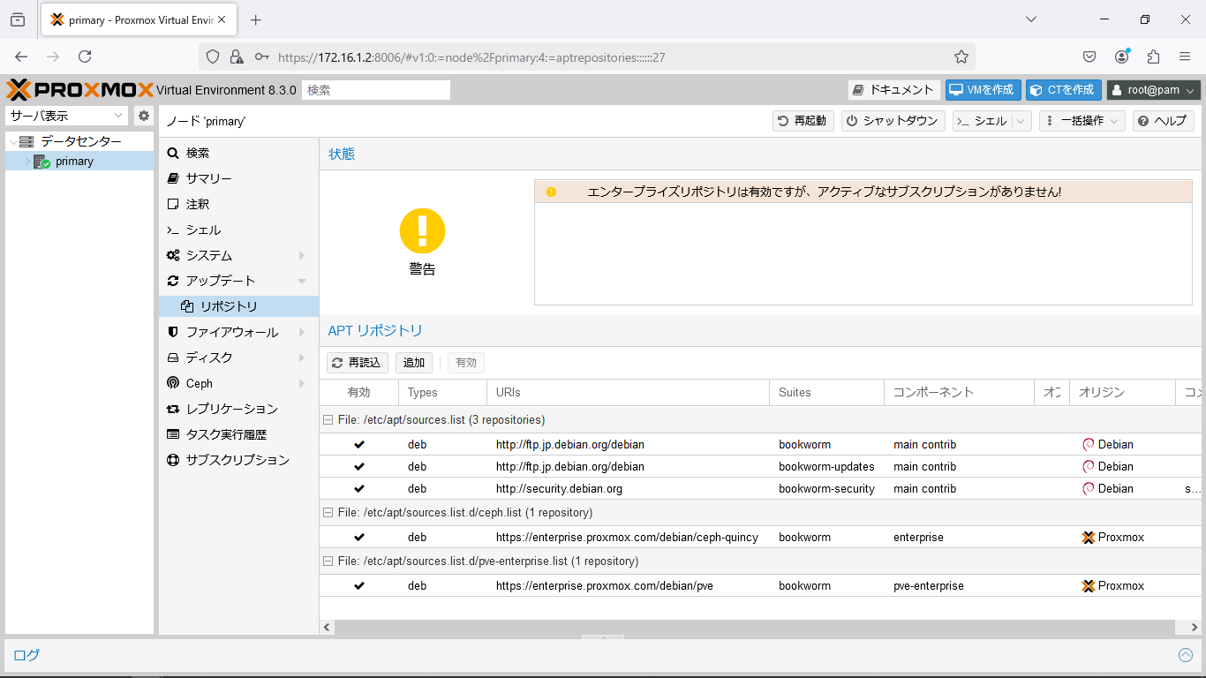Click the ドキュメント documentation button
Screen dimensions: 1206x678
tap(893, 89)
